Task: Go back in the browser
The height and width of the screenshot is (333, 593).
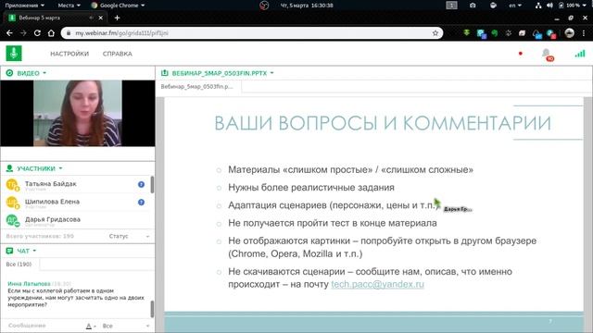Action: (9, 33)
